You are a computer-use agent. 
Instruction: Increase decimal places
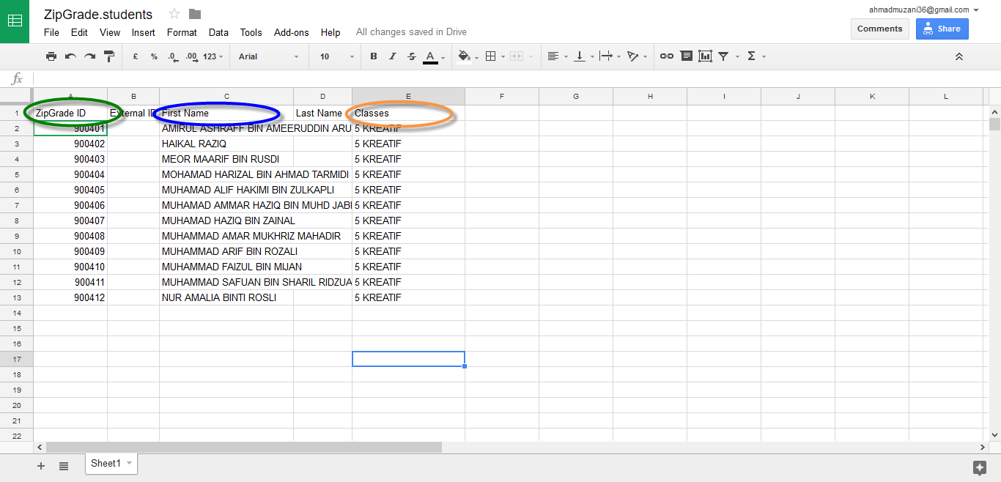[191, 56]
